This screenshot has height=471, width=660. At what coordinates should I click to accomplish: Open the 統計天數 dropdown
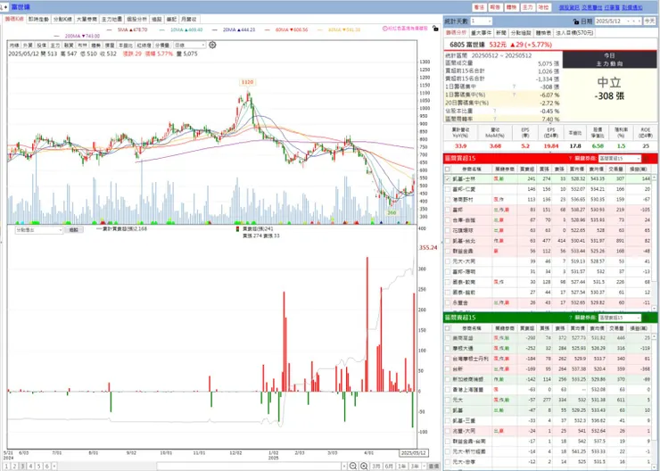click(x=482, y=21)
